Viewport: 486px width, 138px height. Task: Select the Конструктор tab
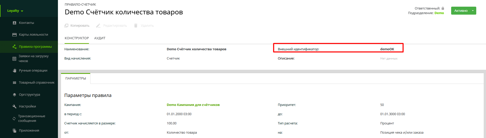(x=77, y=38)
